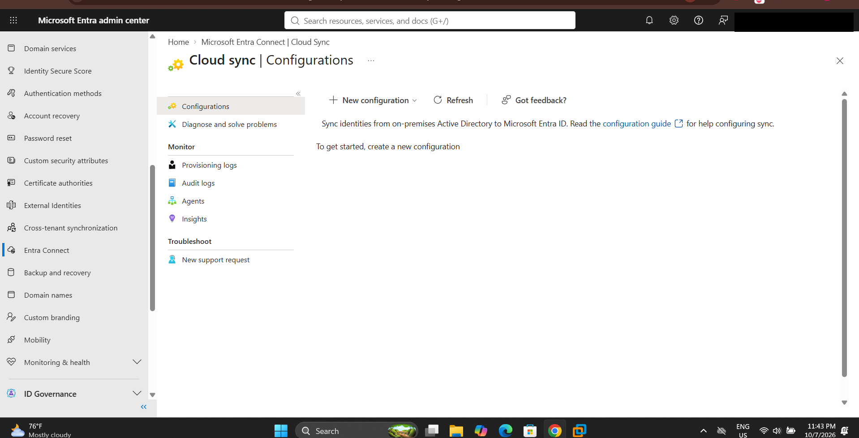Click the Custom security attributes icon

[12, 160]
